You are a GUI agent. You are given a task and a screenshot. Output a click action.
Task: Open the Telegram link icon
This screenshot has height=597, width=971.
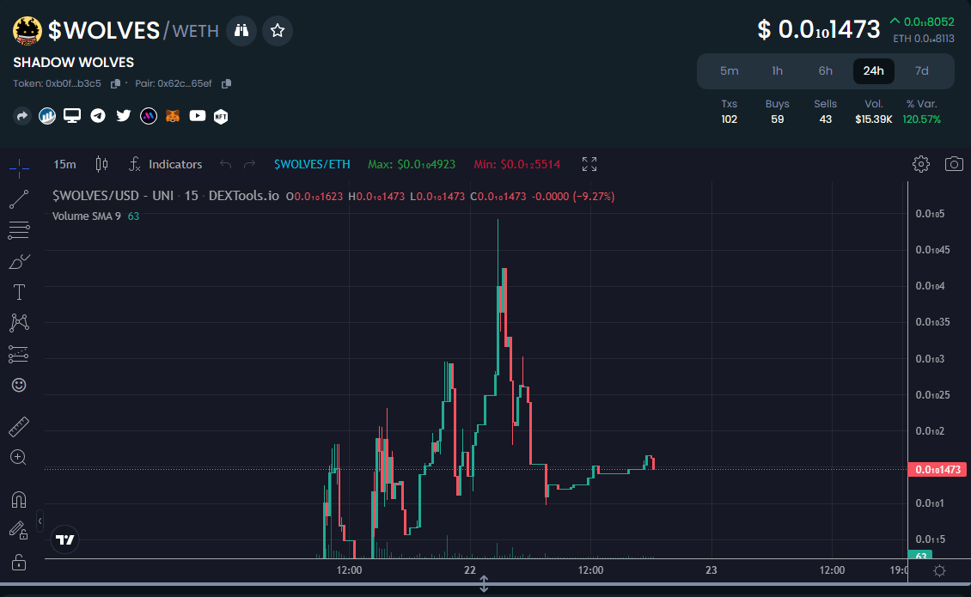click(98, 116)
